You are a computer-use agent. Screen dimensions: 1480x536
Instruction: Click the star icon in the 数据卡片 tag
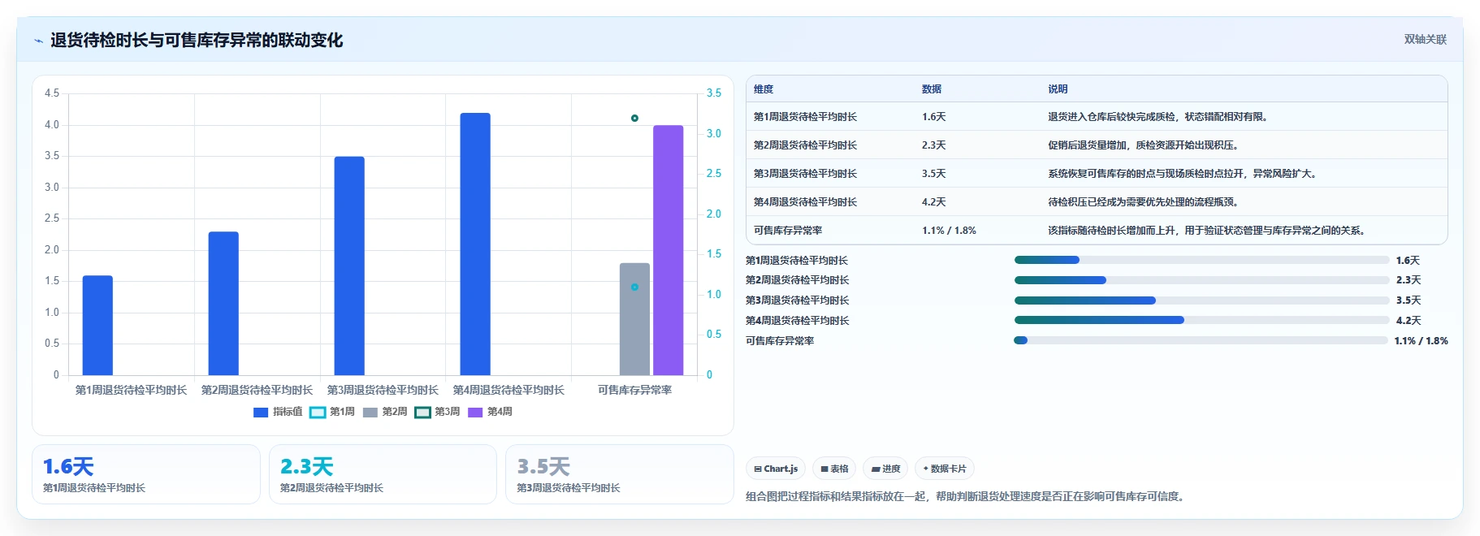coord(926,469)
